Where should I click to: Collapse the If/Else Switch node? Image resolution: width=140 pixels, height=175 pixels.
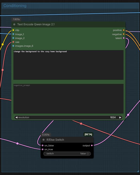(43, 140)
